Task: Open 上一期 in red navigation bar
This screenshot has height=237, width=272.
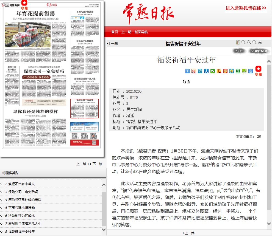Action: pyautogui.click(x=126, y=32)
